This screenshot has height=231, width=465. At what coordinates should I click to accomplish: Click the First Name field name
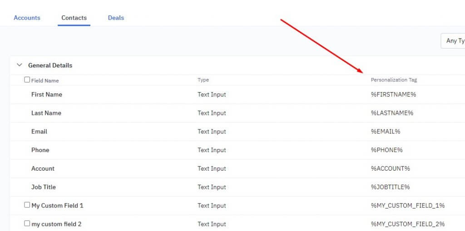click(47, 94)
